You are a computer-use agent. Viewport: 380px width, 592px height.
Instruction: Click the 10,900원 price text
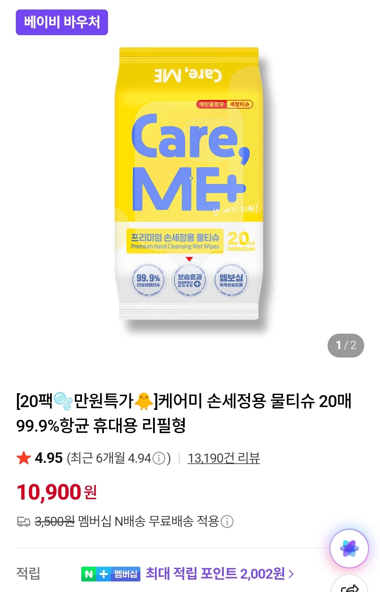tap(57, 492)
